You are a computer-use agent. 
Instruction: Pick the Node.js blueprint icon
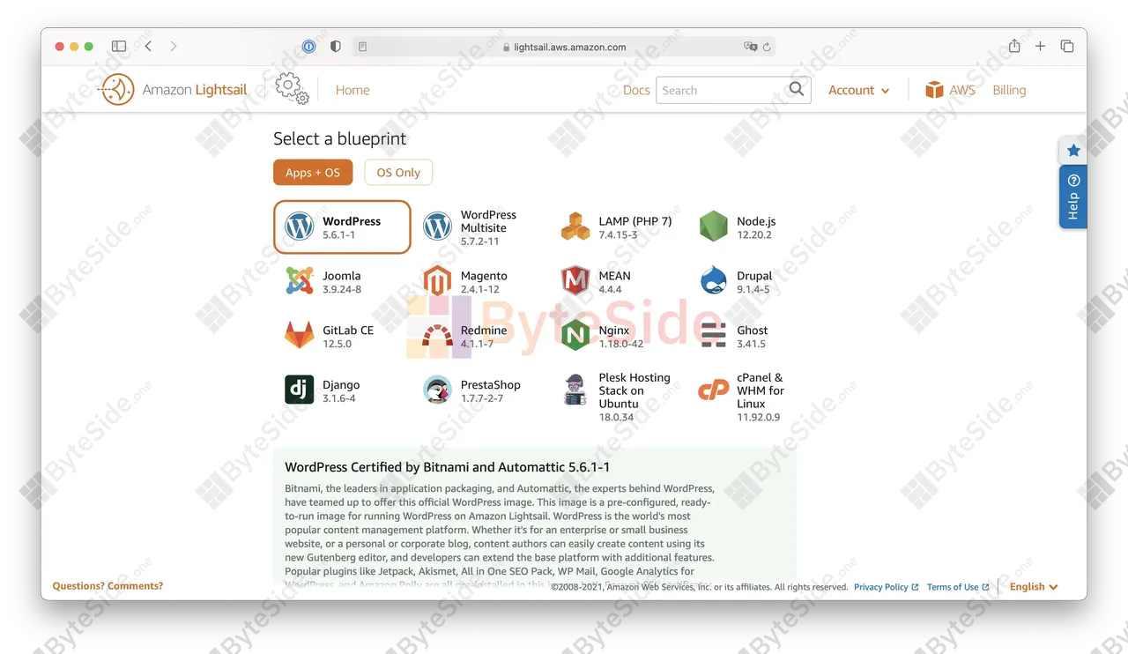click(714, 227)
